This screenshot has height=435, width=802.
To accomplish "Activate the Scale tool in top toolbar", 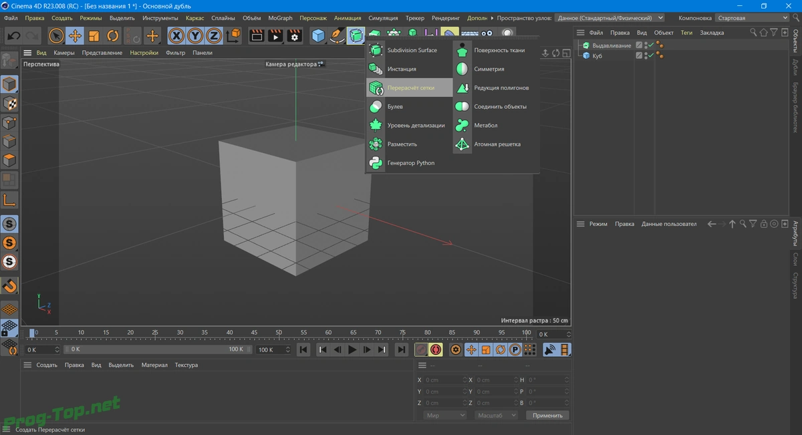I will click(94, 35).
